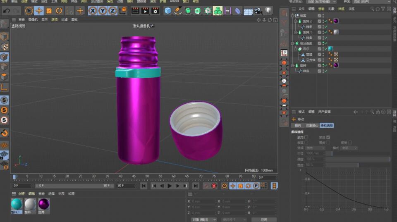Add a Cube primitive
This screenshot has height=222, width=397.
[167, 11]
